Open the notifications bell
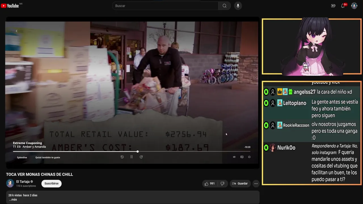Image resolution: width=363 pixels, height=204 pixels. pos(343,6)
